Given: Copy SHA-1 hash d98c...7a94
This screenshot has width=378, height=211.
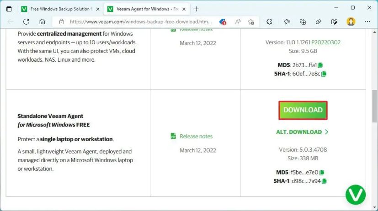Looking at the screenshot, I should [x=324, y=181].
